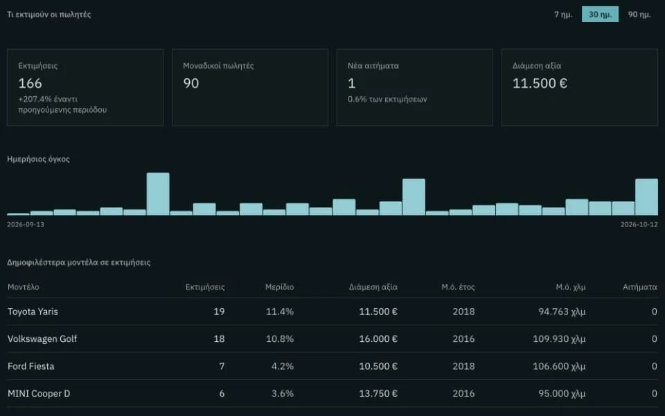Sort by the Διάμεση αξία table column header
The image size is (665, 416).
pyautogui.click(x=373, y=287)
